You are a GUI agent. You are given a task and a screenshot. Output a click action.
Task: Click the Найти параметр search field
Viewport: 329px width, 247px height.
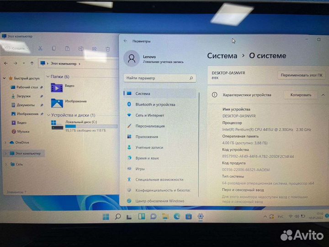[x=160, y=78]
